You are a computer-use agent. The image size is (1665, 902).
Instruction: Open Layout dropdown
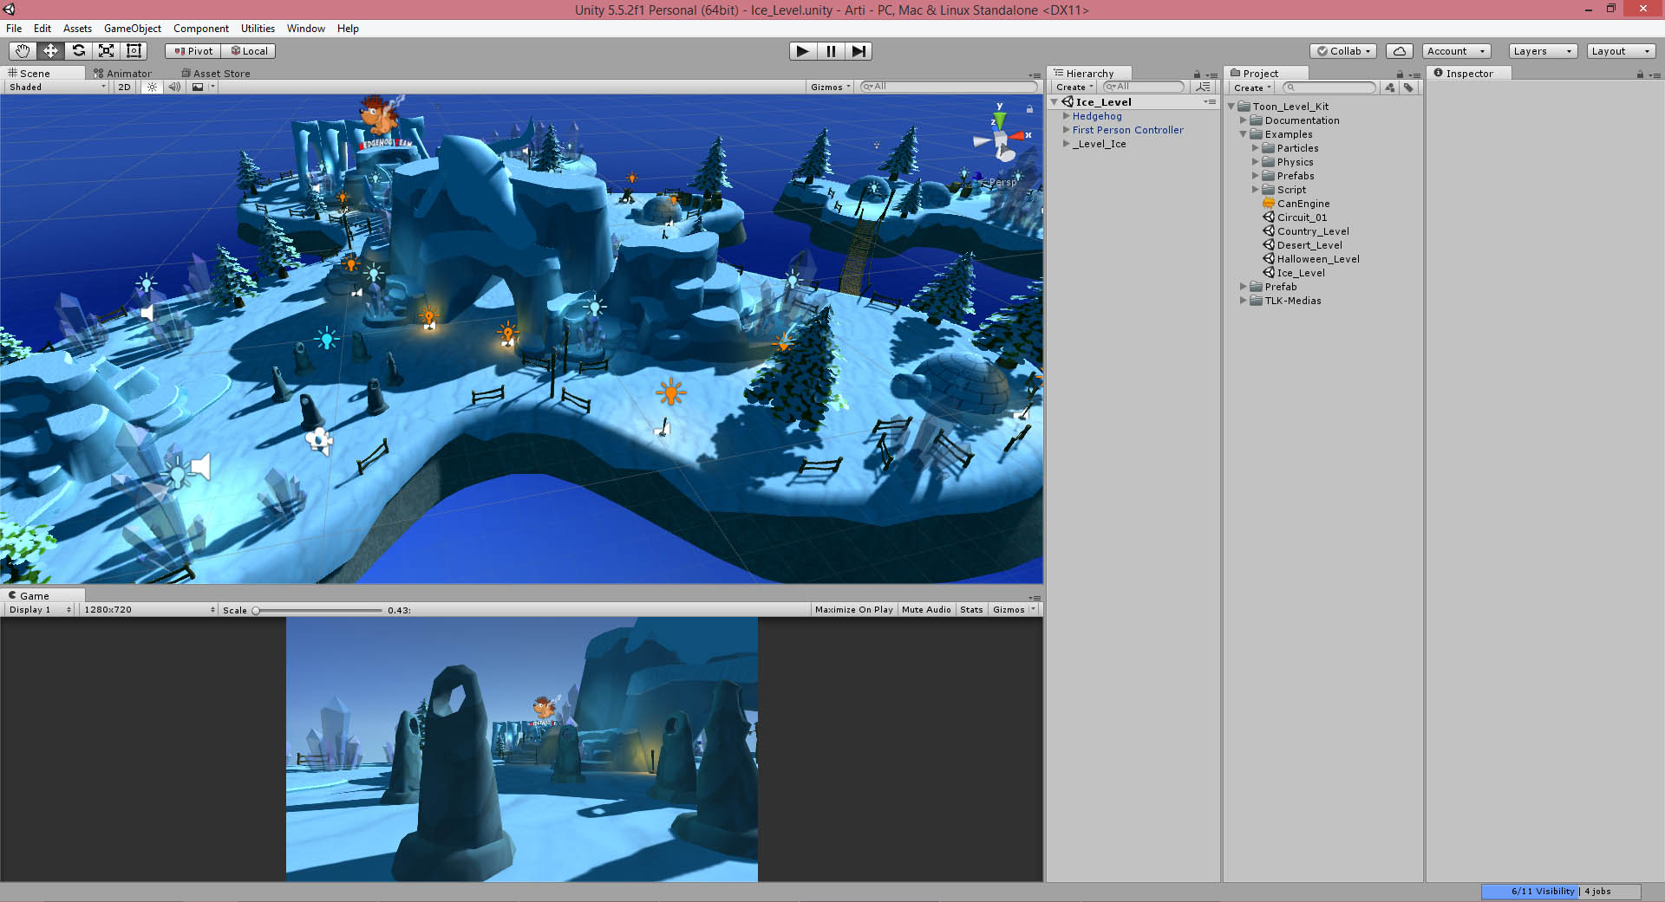(1621, 51)
